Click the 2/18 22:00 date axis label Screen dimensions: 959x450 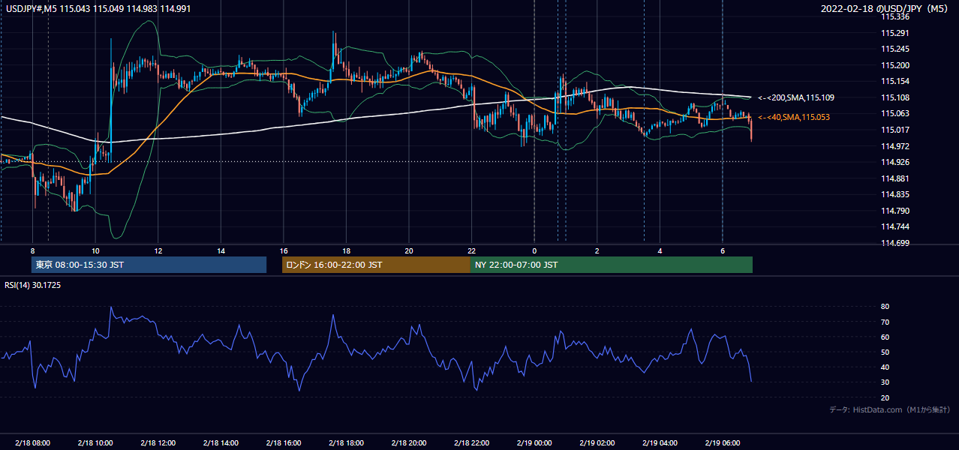click(x=471, y=443)
